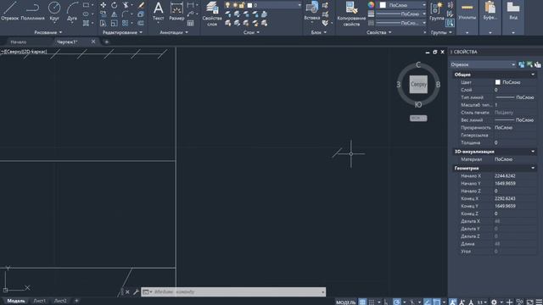
Task: Open the Утилиты panel
Action: coord(467,17)
